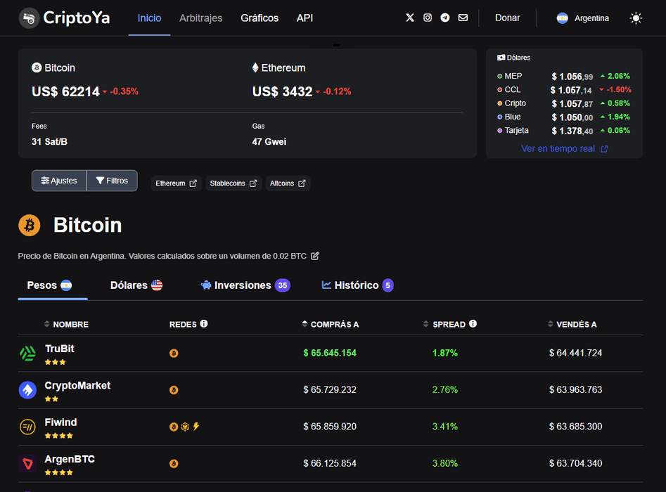Screen dimensions: 666x492
Task: Click the Dólares banknote icon
Action: tap(501, 58)
